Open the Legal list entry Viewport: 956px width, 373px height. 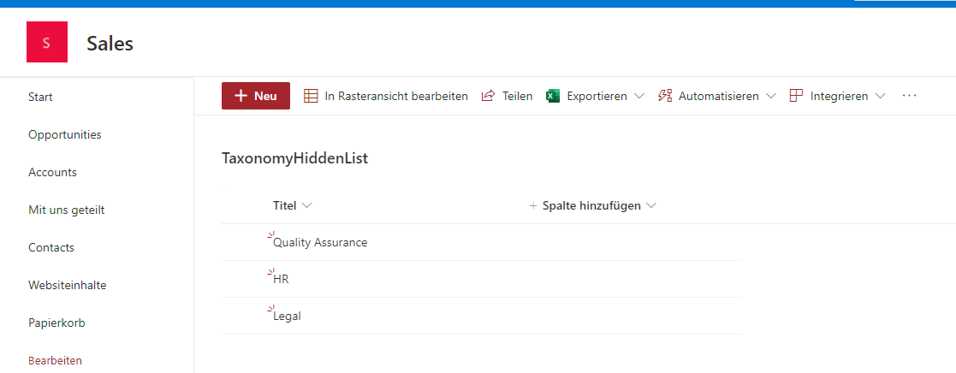click(x=287, y=316)
